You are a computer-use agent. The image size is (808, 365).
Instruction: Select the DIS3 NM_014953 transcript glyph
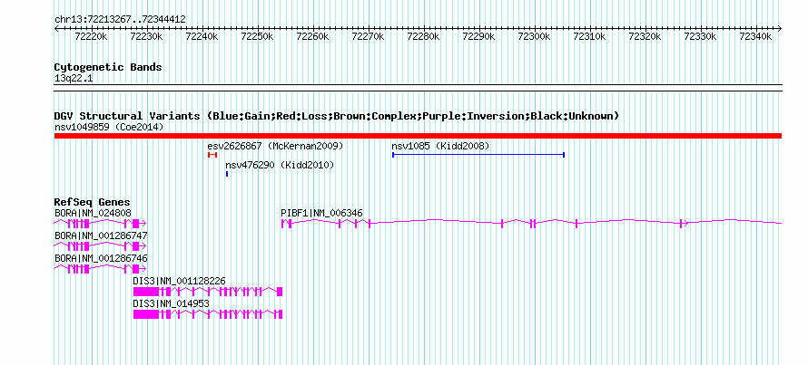[208, 314]
